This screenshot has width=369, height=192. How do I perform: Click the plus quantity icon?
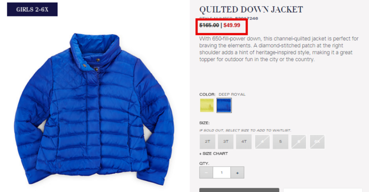click(237, 173)
